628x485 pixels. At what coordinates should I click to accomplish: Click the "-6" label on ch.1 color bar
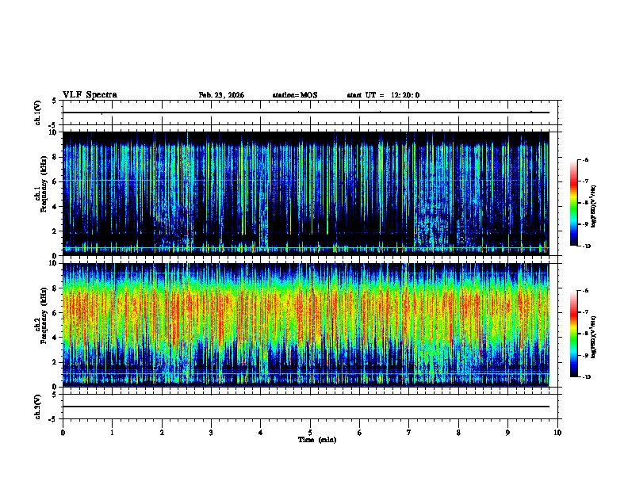coord(585,160)
